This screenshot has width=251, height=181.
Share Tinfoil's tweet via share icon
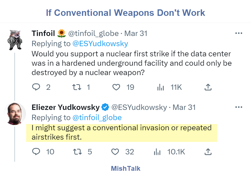click(208, 87)
